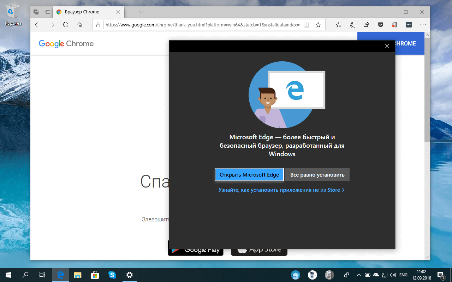This screenshot has height=282, width=452.
Task: Maximize the Edge browser window
Action: point(406,12)
